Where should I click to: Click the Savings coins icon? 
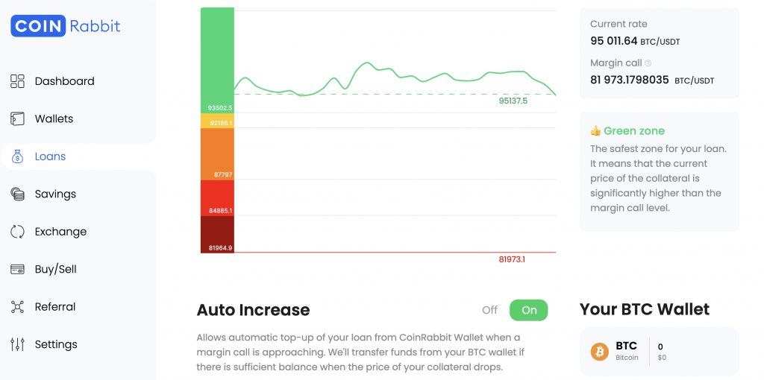(18, 194)
